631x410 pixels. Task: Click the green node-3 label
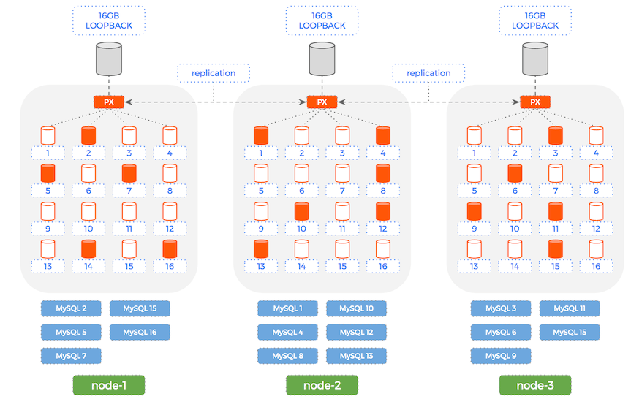pos(535,385)
